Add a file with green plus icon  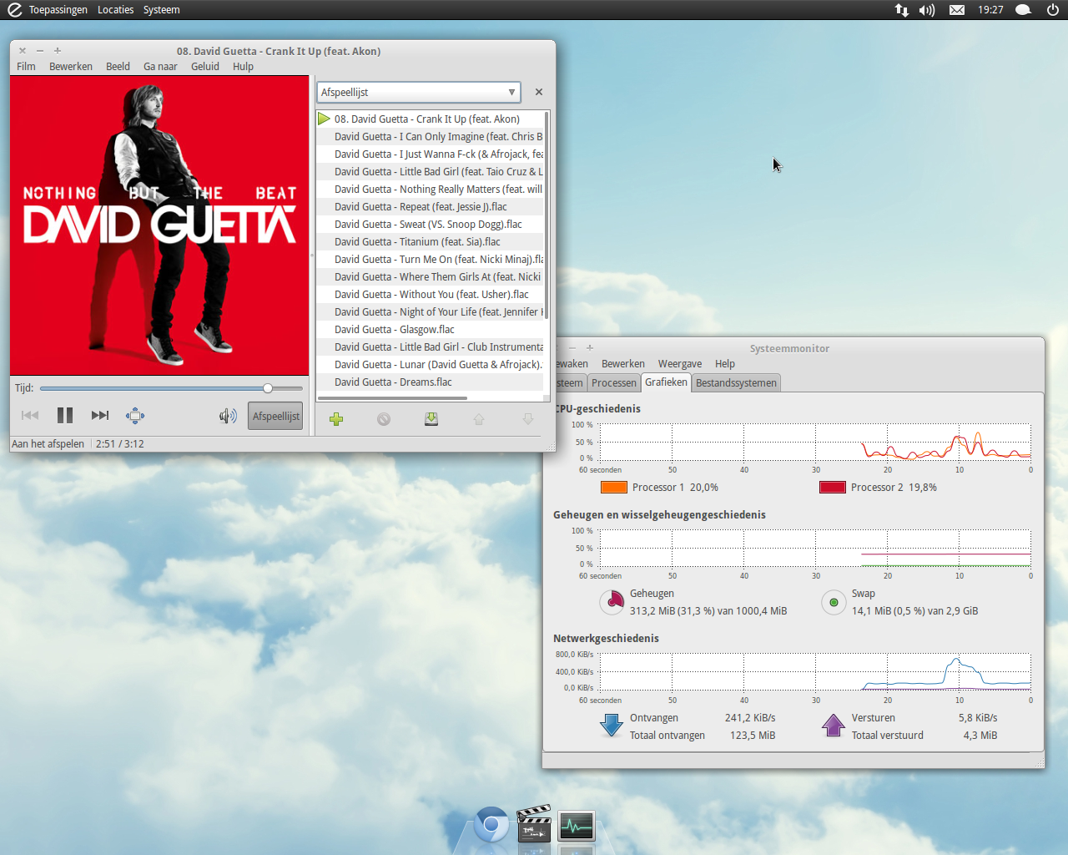point(336,419)
